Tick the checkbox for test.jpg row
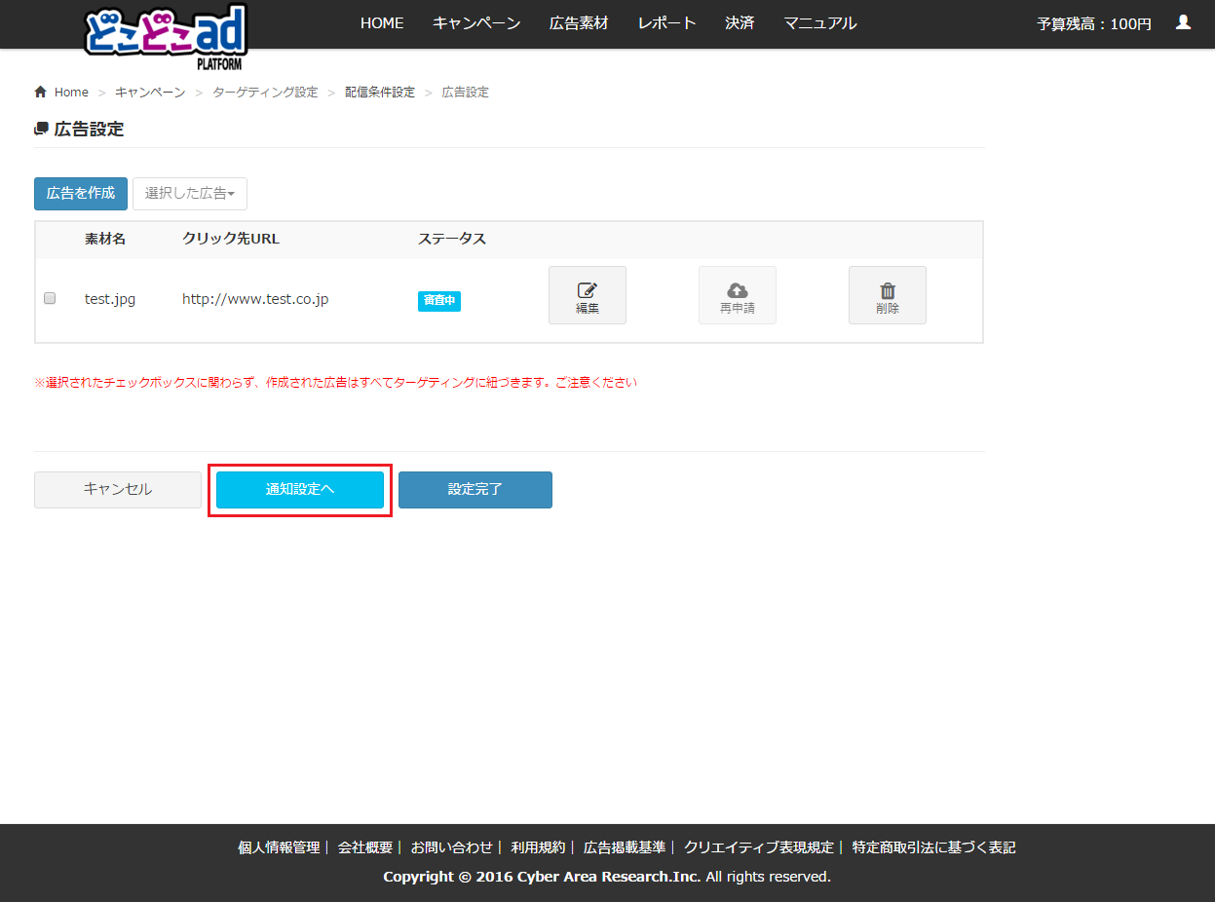The width and height of the screenshot is (1215, 902). click(50, 298)
